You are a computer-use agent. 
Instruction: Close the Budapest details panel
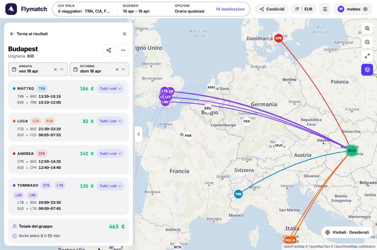click(x=125, y=34)
